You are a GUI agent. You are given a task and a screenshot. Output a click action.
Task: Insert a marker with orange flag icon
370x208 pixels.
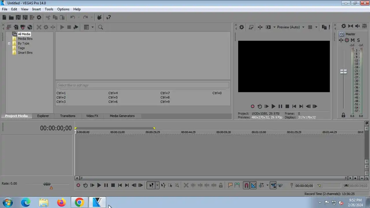pos(230,185)
